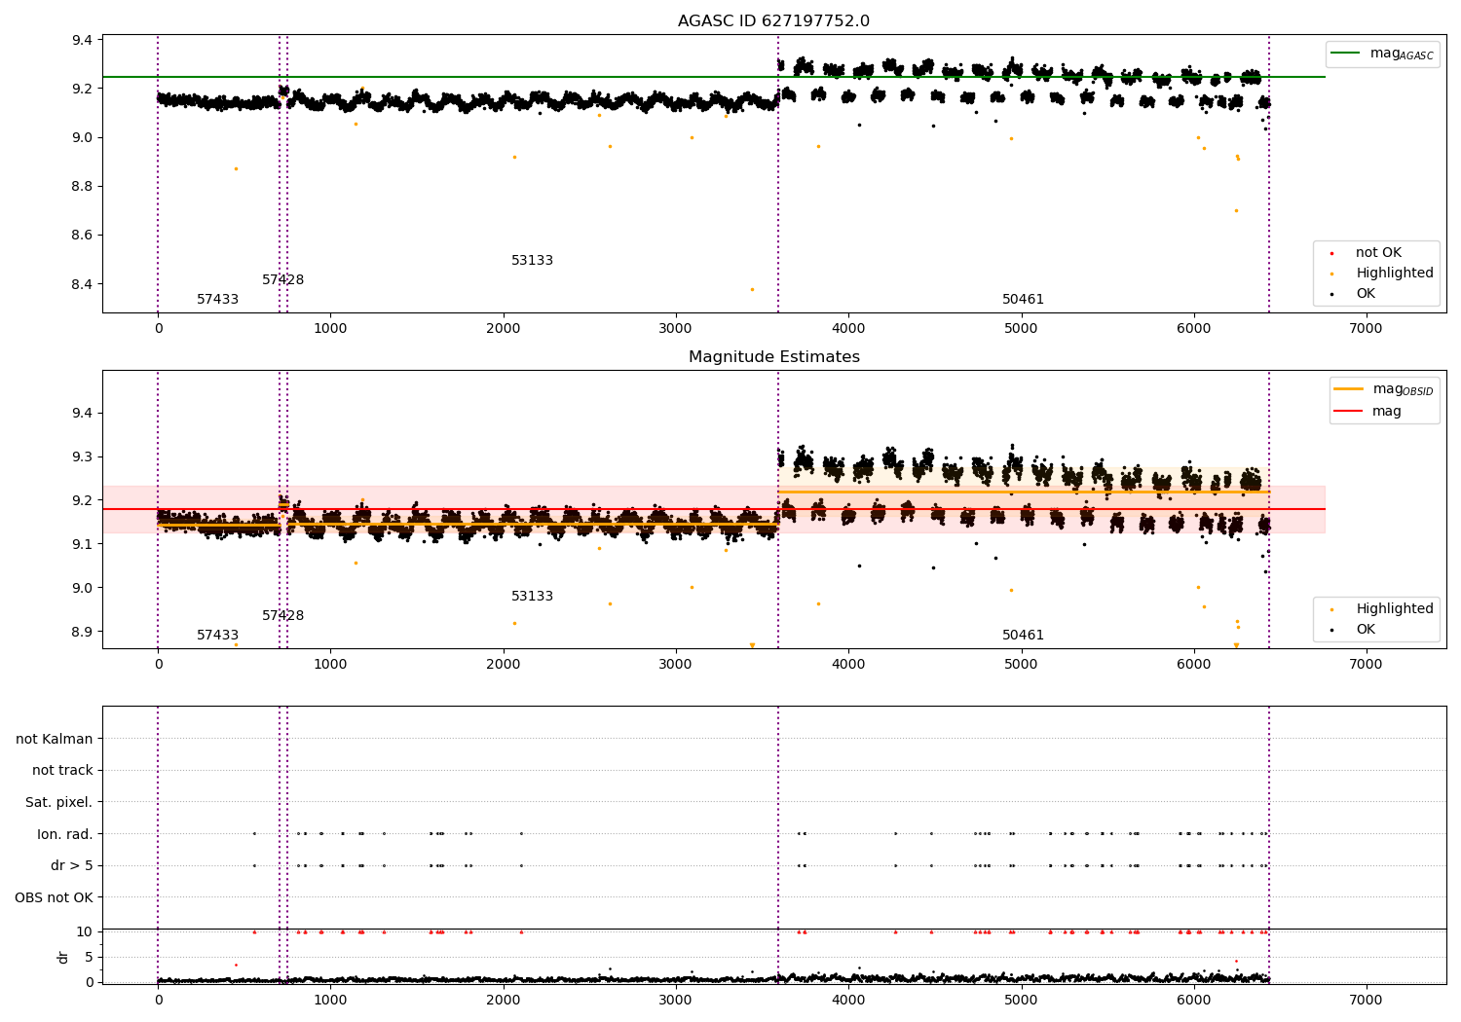
Task: Click the red 'mag' legend line sample
Action: (1348, 412)
